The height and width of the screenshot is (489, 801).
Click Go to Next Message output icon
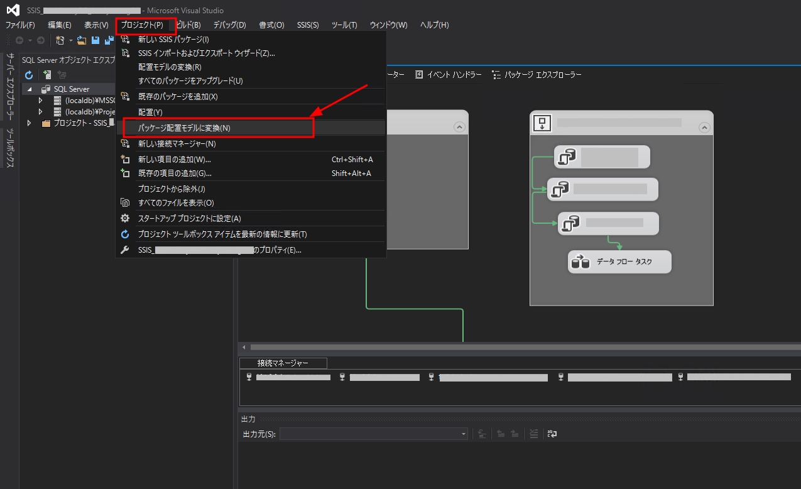[515, 434]
